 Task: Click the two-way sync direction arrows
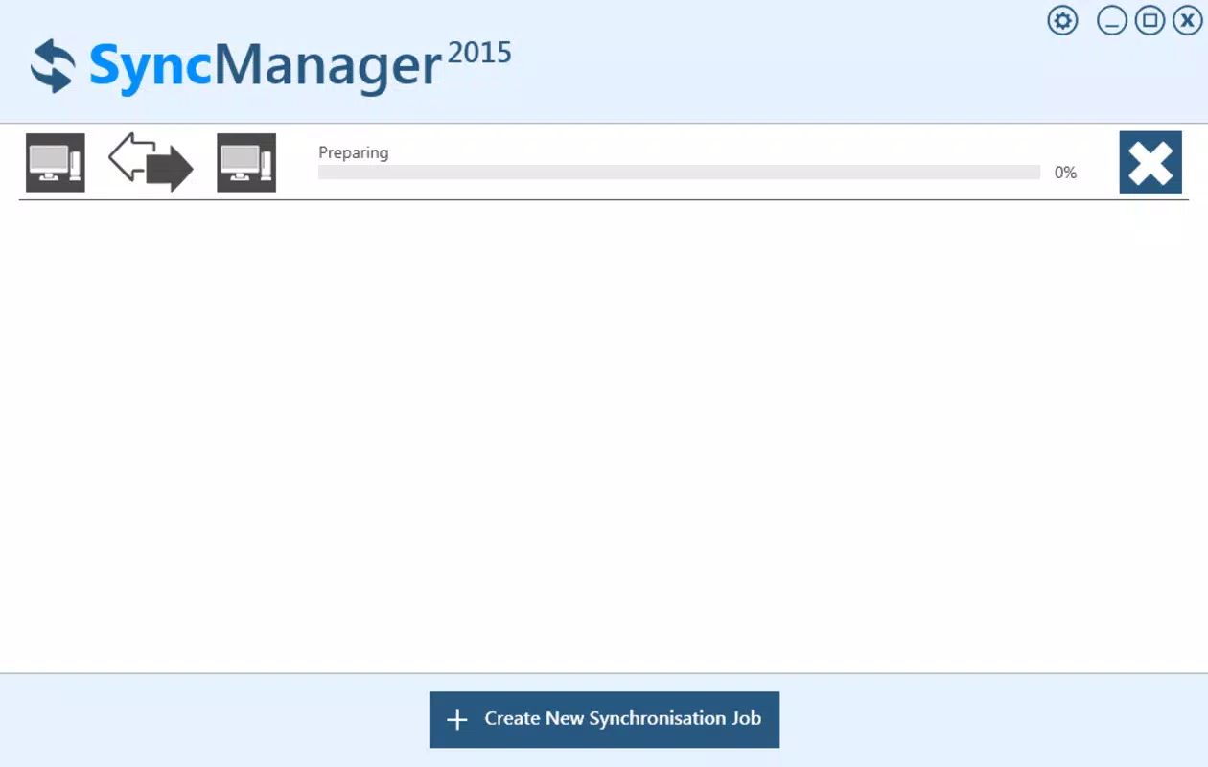pos(151,163)
